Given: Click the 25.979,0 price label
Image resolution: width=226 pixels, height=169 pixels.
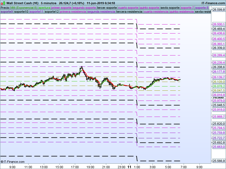Looking at the screenshot, I should [x=219, y=101].
